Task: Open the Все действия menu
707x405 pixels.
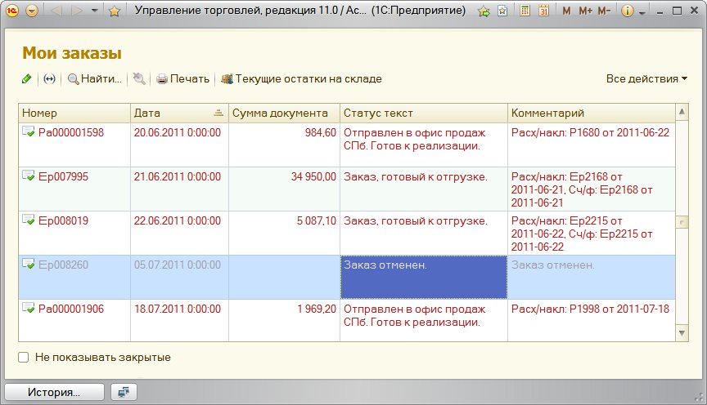Action: (x=646, y=78)
